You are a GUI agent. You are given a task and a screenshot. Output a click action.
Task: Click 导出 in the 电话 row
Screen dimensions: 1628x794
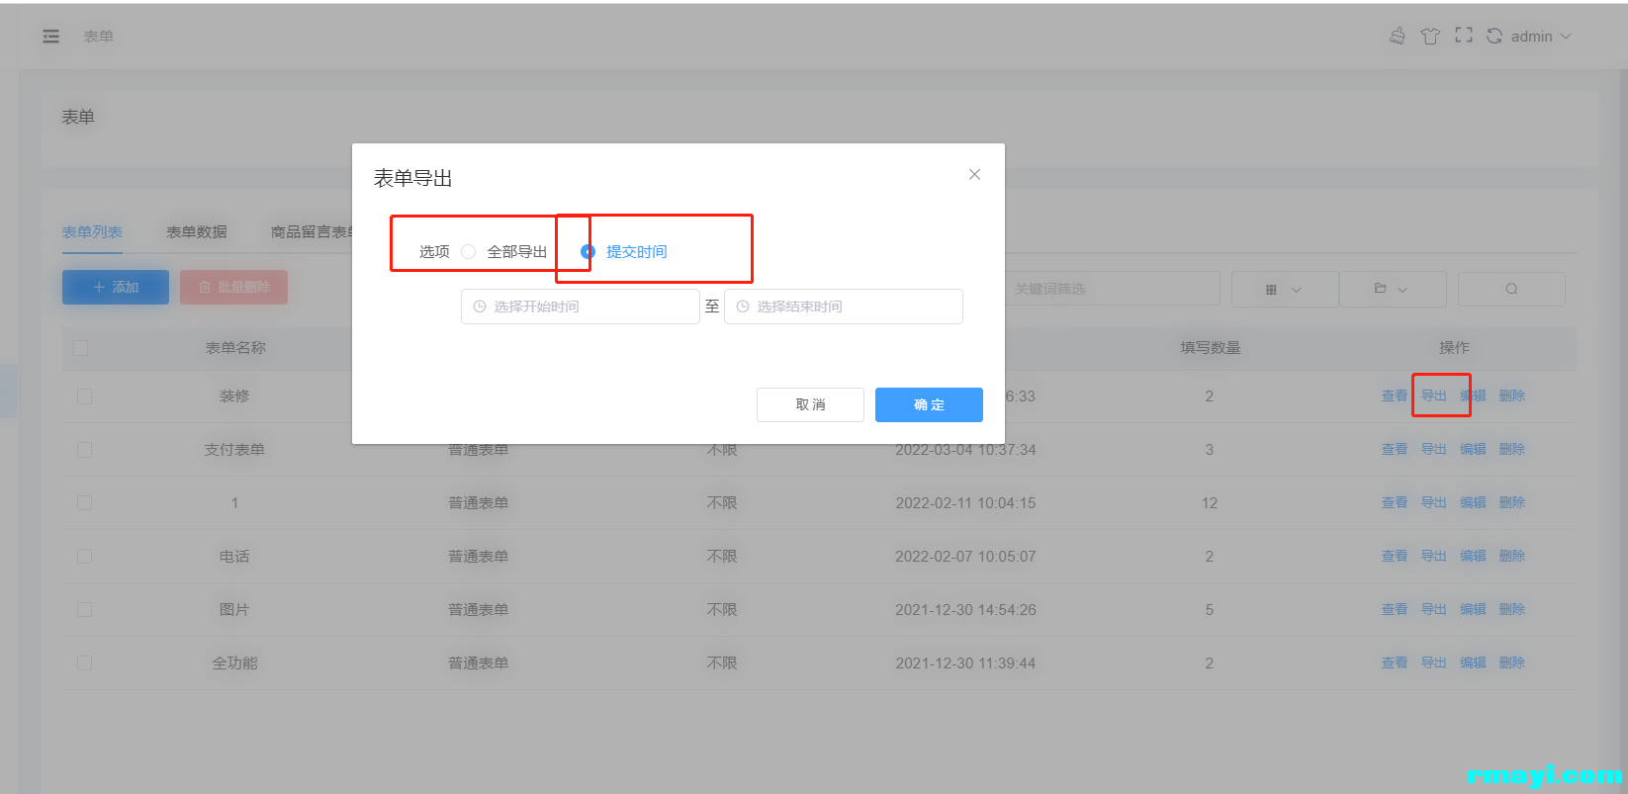click(x=1434, y=556)
